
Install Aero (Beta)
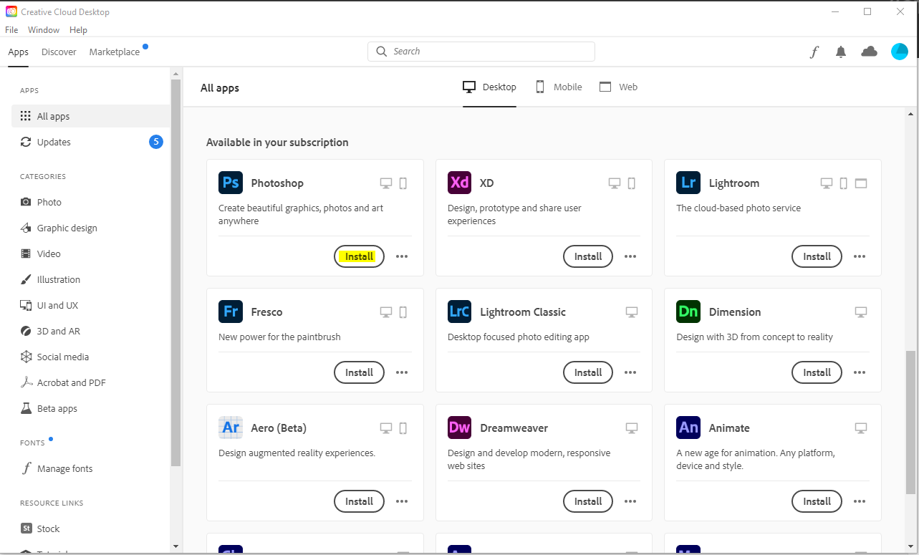359,501
